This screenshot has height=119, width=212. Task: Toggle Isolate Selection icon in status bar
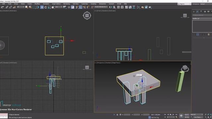tap(114, 115)
